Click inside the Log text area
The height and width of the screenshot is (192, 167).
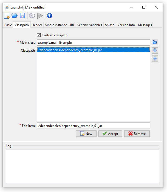83,166
